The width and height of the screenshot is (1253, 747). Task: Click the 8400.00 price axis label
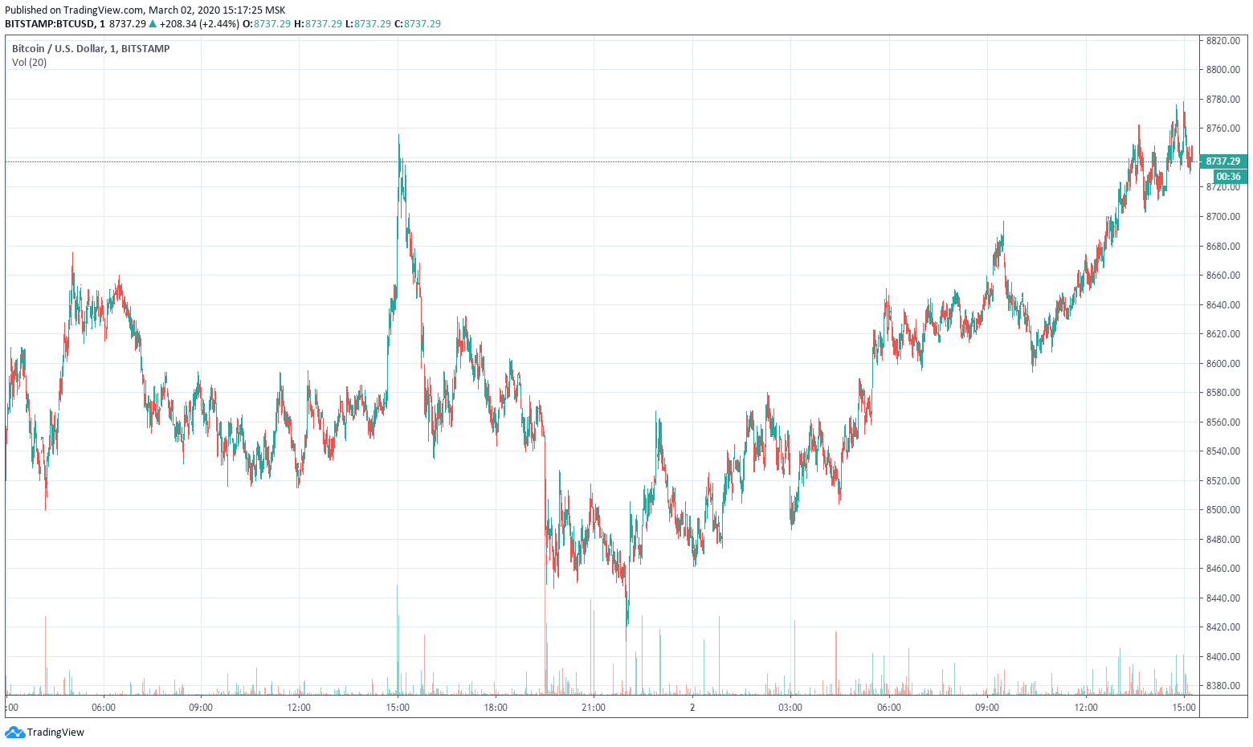click(1223, 657)
